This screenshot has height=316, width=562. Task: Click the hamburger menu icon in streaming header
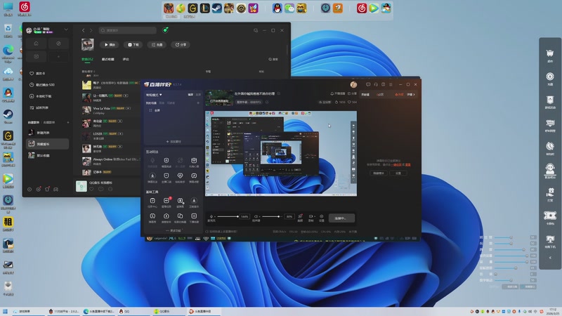[391, 84]
